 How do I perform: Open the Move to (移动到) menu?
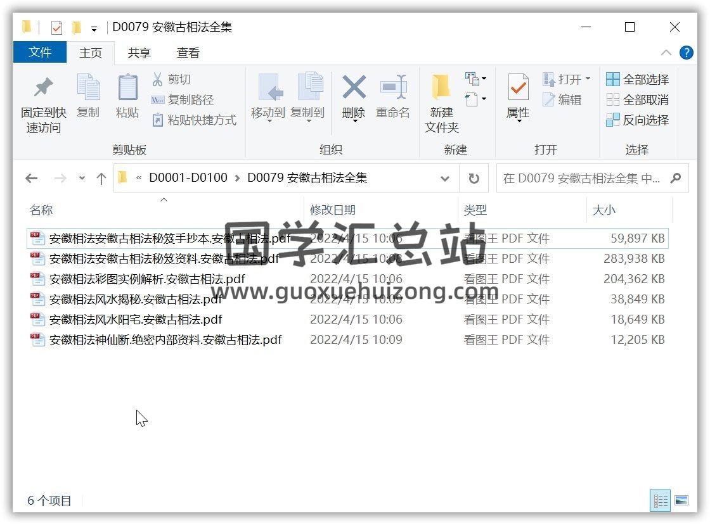pyautogui.click(x=268, y=98)
